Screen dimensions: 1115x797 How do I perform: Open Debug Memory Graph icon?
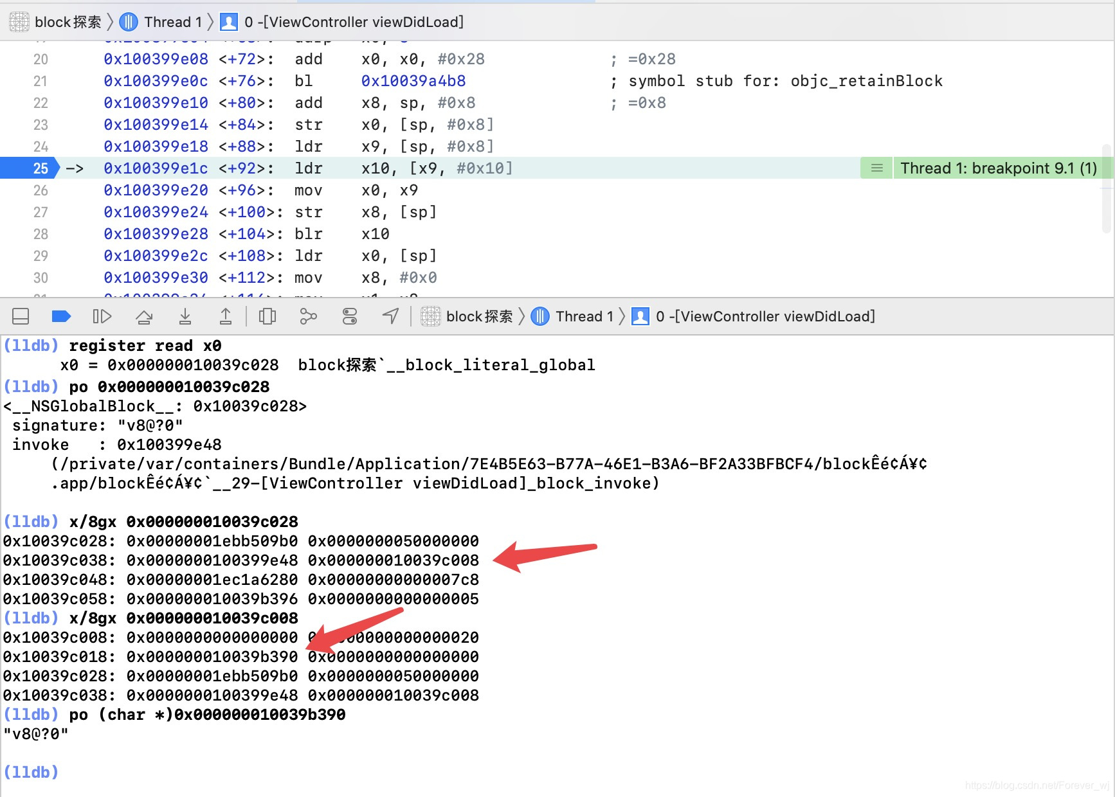click(309, 316)
